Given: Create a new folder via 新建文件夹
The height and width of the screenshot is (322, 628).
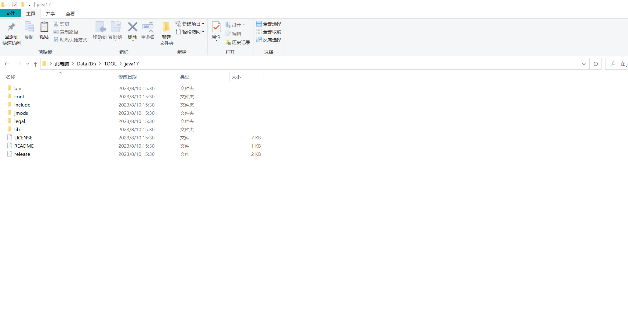Looking at the screenshot, I should (166, 33).
